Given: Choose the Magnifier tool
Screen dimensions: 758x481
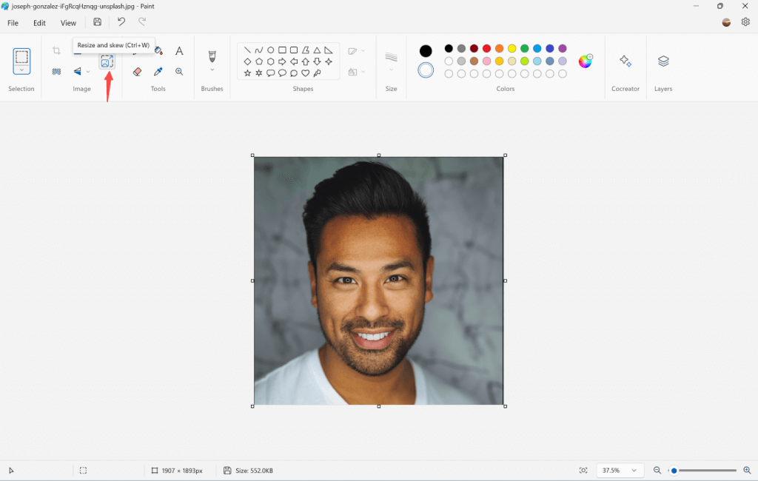Looking at the screenshot, I should click(179, 72).
